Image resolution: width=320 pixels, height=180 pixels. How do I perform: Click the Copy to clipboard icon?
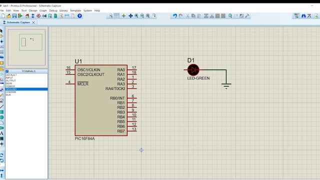[x=193, y=15]
